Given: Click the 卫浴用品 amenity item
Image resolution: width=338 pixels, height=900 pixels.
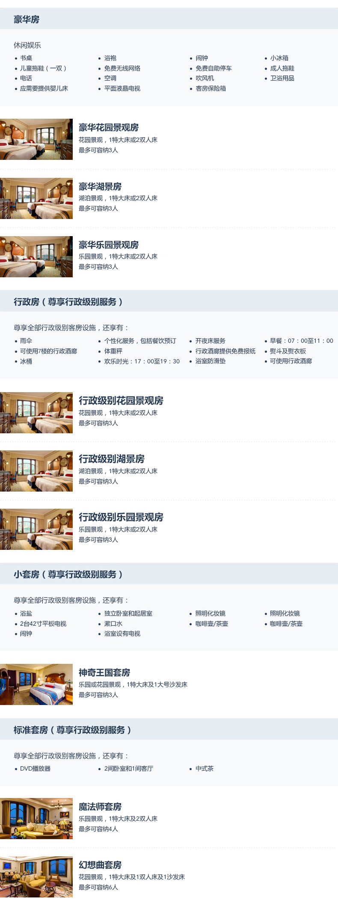Looking at the screenshot, I should [x=282, y=78].
